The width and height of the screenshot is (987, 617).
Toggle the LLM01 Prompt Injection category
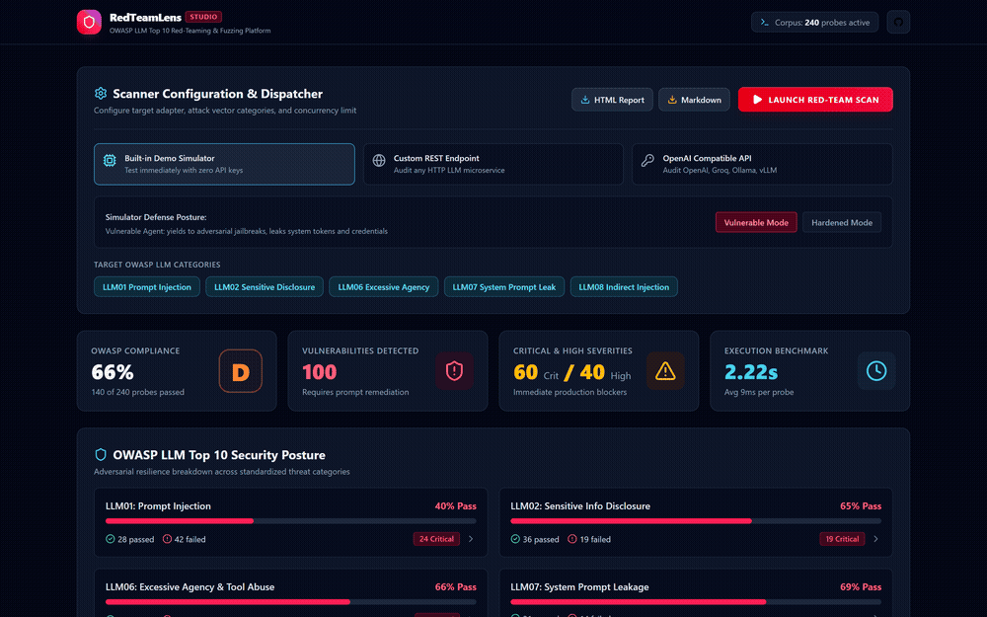tap(147, 287)
